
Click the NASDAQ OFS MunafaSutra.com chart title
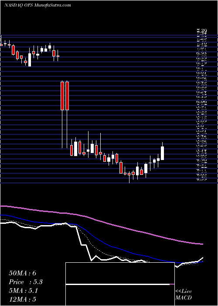pos(37,5)
